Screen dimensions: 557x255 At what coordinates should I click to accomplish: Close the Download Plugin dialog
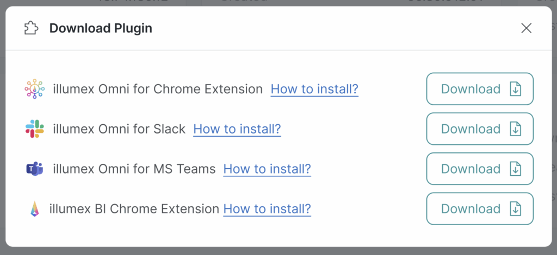click(x=526, y=28)
